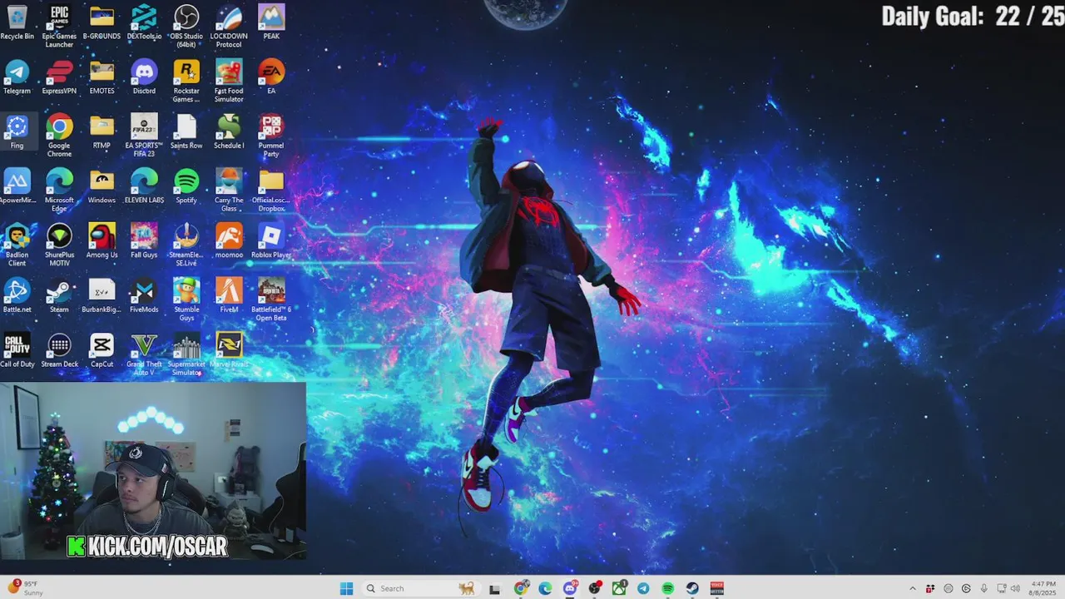Open the RTMP folder

(x=102, y=132)
